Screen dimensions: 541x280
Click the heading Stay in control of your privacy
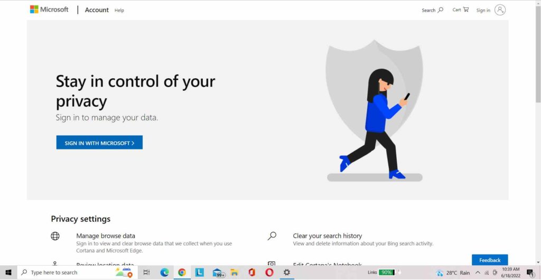[x=135, y=91]
